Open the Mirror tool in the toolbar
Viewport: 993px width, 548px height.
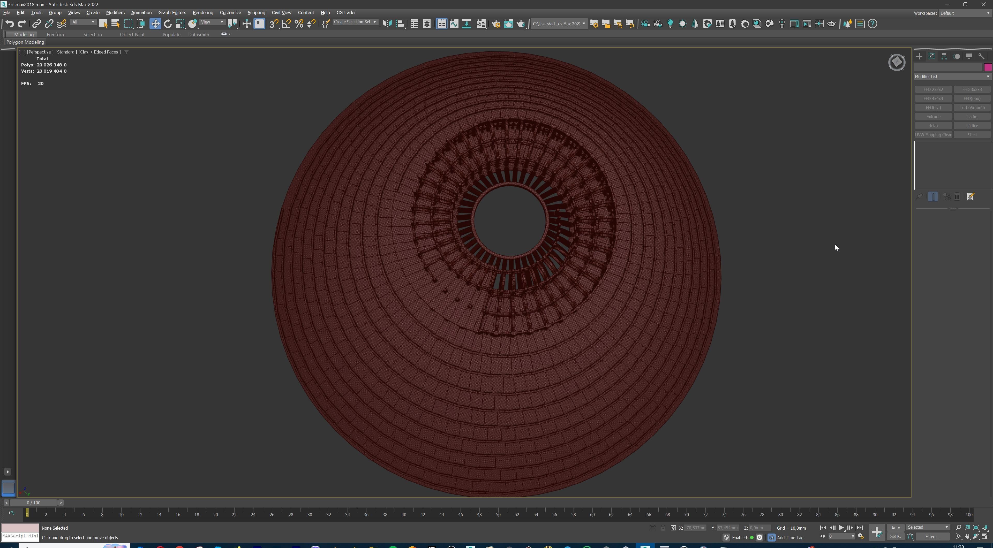[x=387, y=24]
